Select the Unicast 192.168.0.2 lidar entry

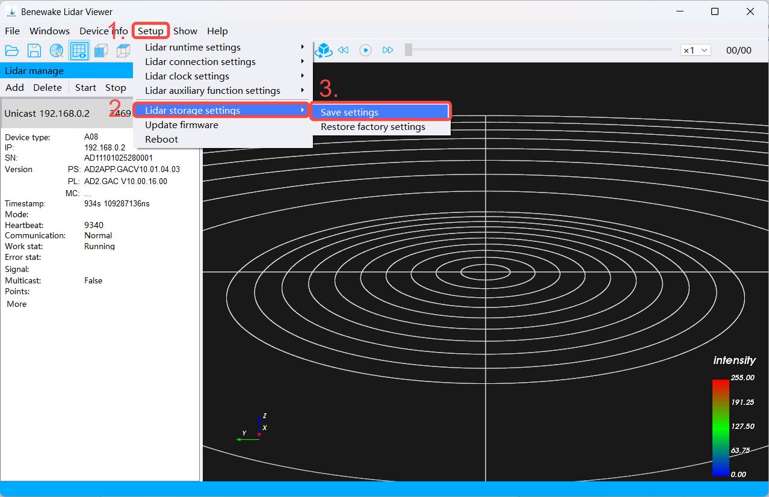[67, 113]
